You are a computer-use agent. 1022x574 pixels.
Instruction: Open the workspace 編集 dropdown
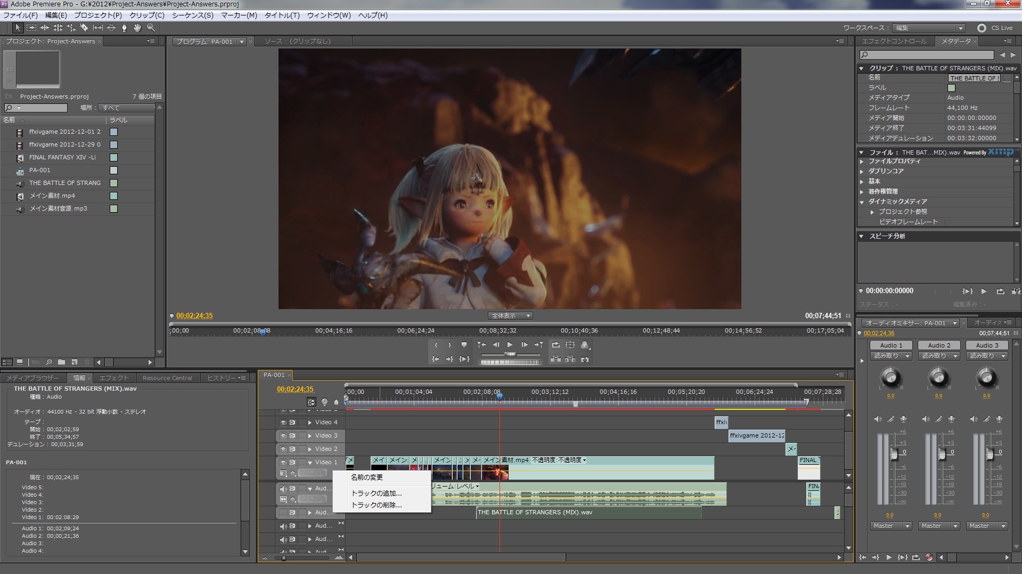point(929,28)
